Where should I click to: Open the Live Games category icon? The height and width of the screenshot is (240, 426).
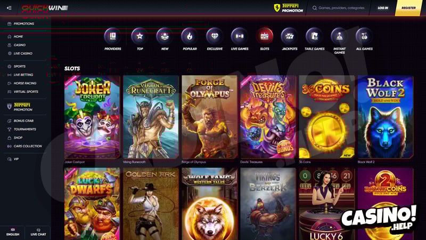pyautogui.click(x=239, y=36)
